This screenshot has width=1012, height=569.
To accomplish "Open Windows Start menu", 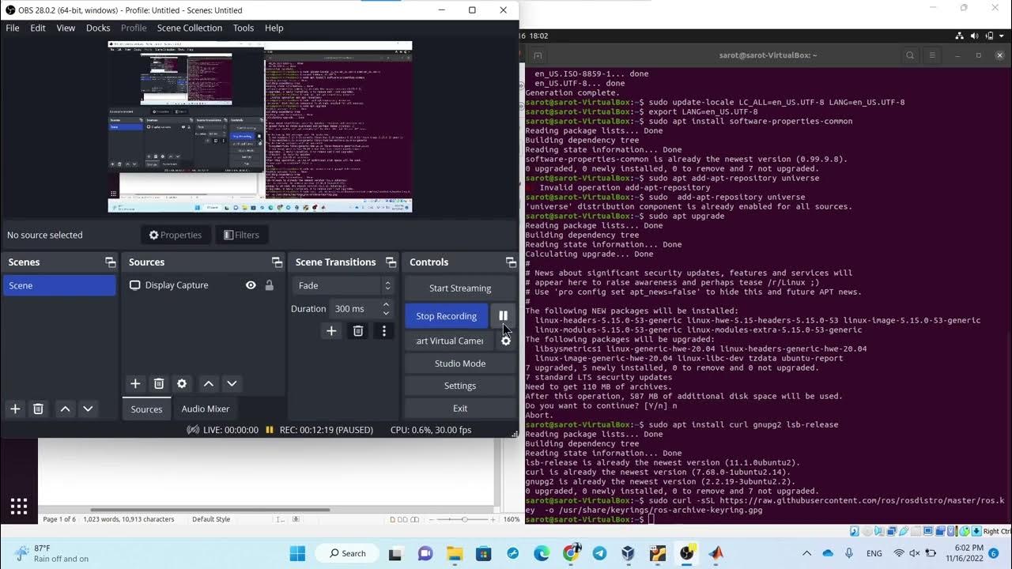I will pos(297,553).
